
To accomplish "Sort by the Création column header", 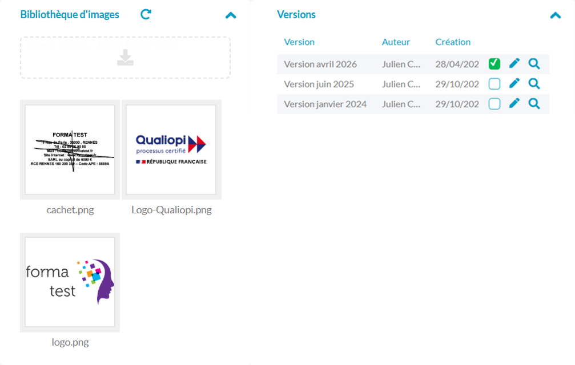I will pos(453,42).
